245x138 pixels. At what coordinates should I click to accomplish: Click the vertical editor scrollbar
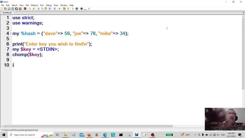tap(243, 53)
